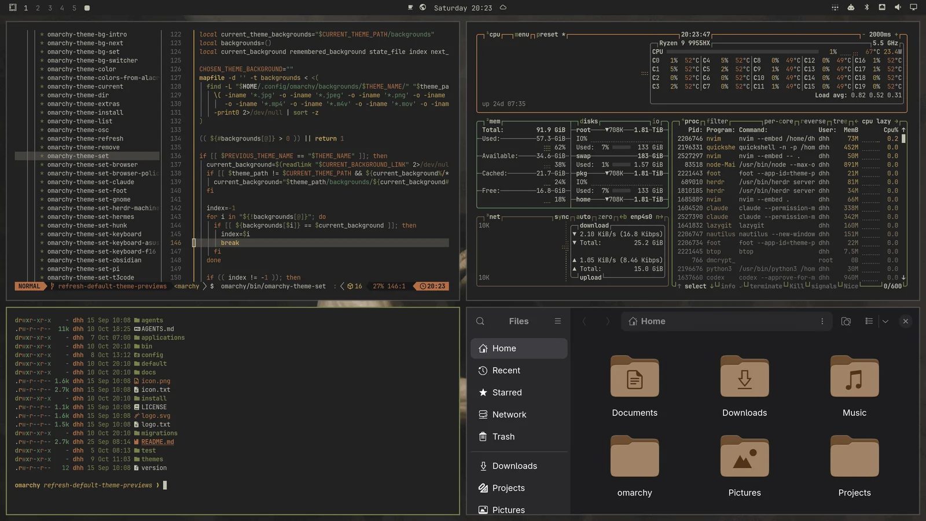Viewport: 926px width, 521px height.
Task: Click the robot tray icon in top bar
Action: (x=851, y=8)
